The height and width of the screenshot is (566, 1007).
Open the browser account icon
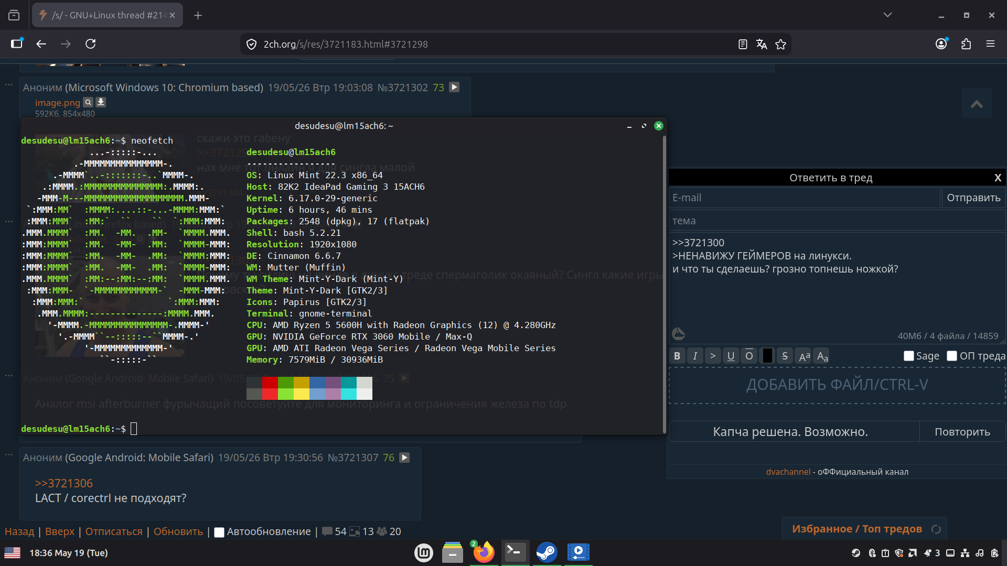(941, 44)
